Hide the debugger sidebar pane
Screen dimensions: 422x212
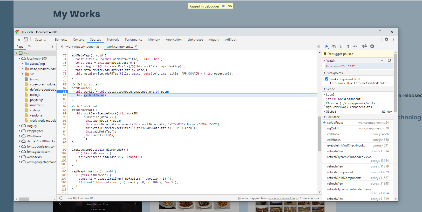tap(318, 46)
